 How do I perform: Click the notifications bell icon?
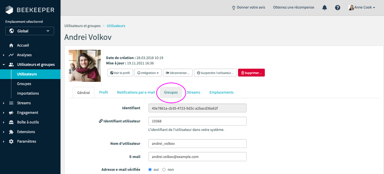tap(325, 7)
